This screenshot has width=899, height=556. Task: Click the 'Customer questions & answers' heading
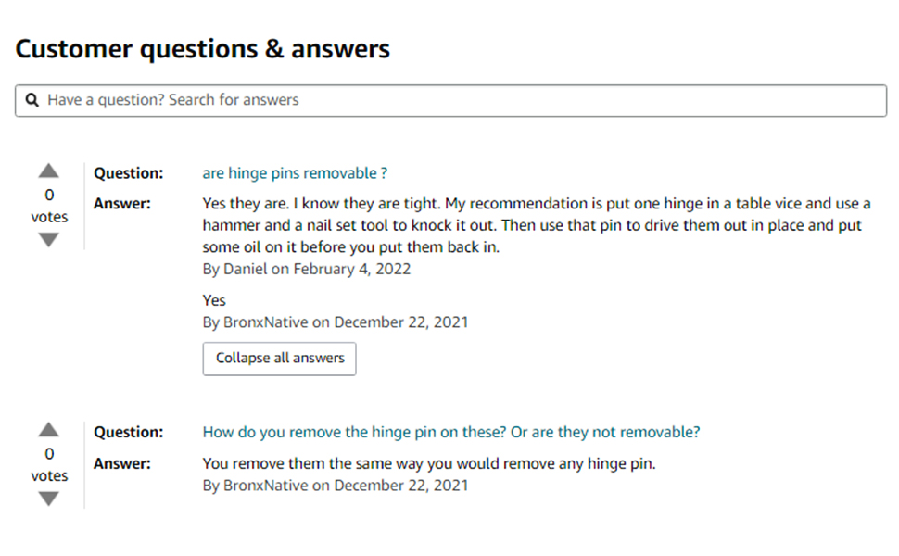203,49
